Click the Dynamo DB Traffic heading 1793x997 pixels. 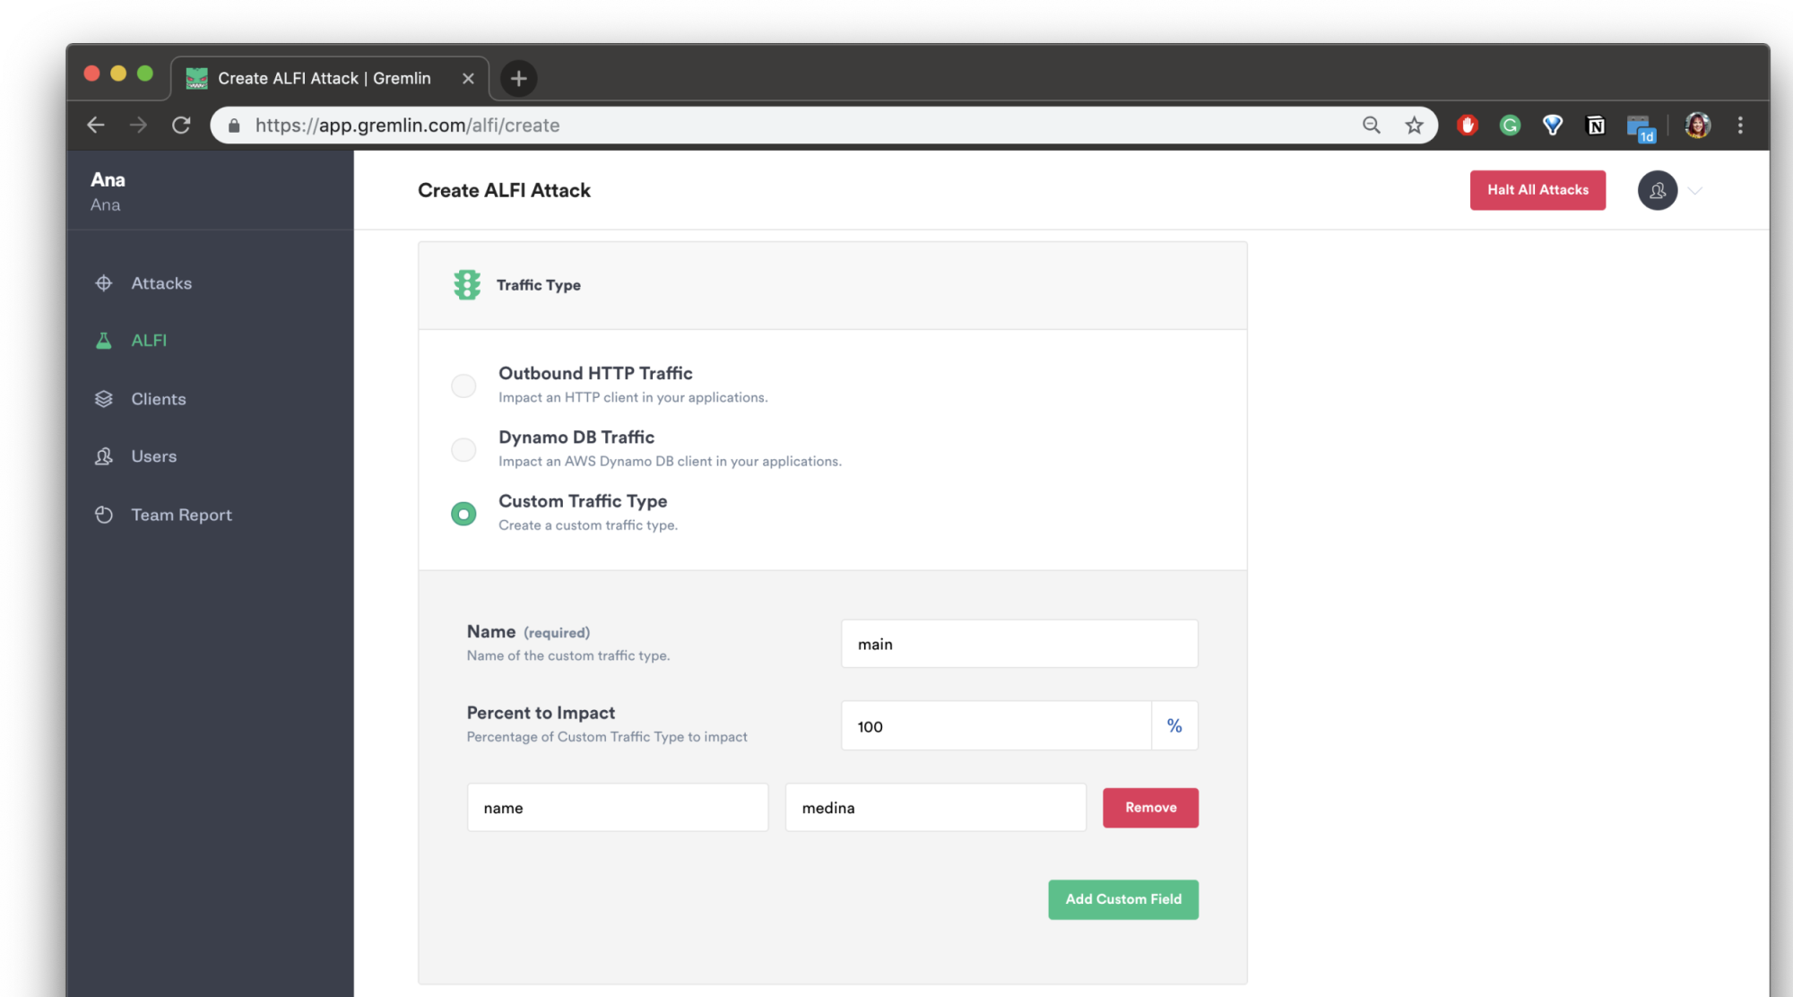(576, 437)
